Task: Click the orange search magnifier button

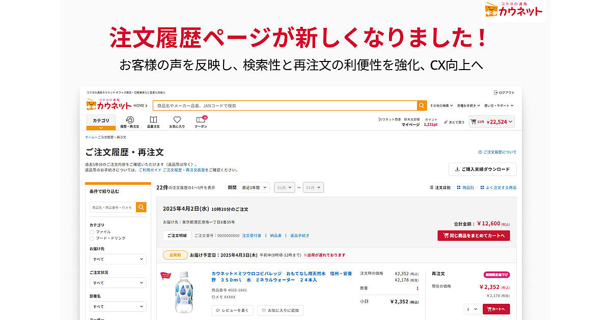Action: [422, 106]
